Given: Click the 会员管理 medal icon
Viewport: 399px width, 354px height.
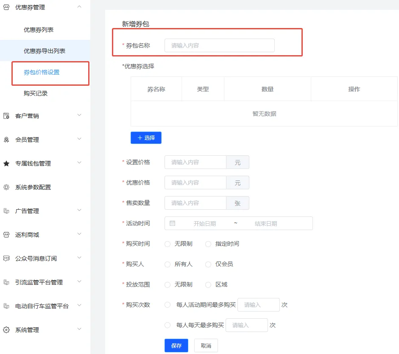Looking at the screenshot, I should 7,139.
